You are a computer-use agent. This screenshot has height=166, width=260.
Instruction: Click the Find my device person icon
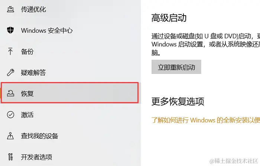pyautogui.click(x=10, y=136)
